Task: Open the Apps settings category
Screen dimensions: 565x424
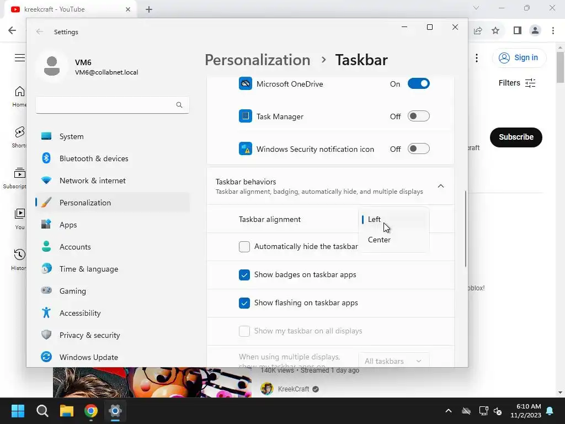Action: [x=113, y=225]
